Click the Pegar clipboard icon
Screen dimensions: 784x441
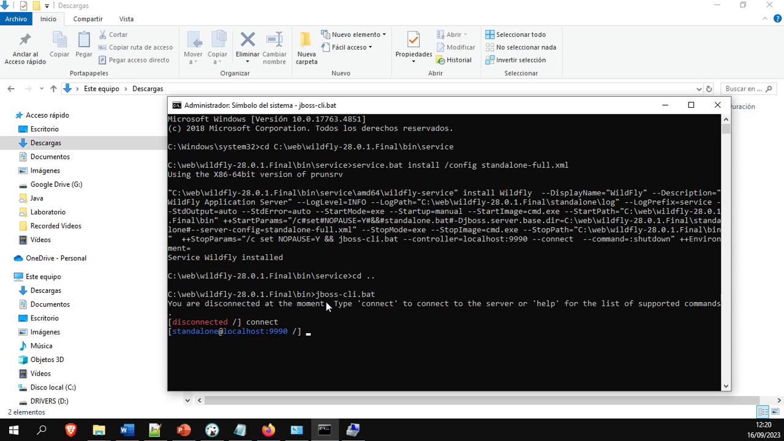click(84, 44)
